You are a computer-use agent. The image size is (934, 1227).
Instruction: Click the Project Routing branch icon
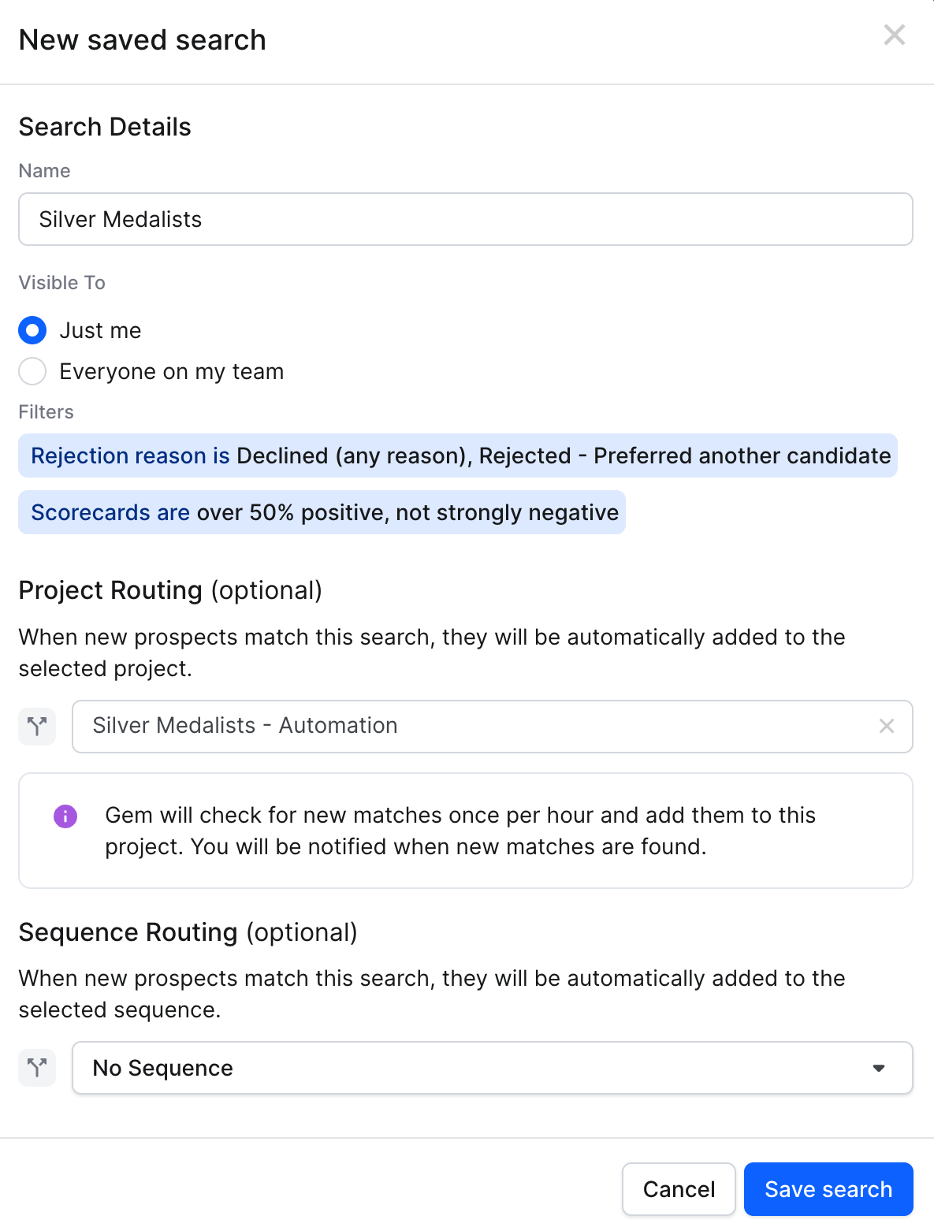[x=37, y=726]
